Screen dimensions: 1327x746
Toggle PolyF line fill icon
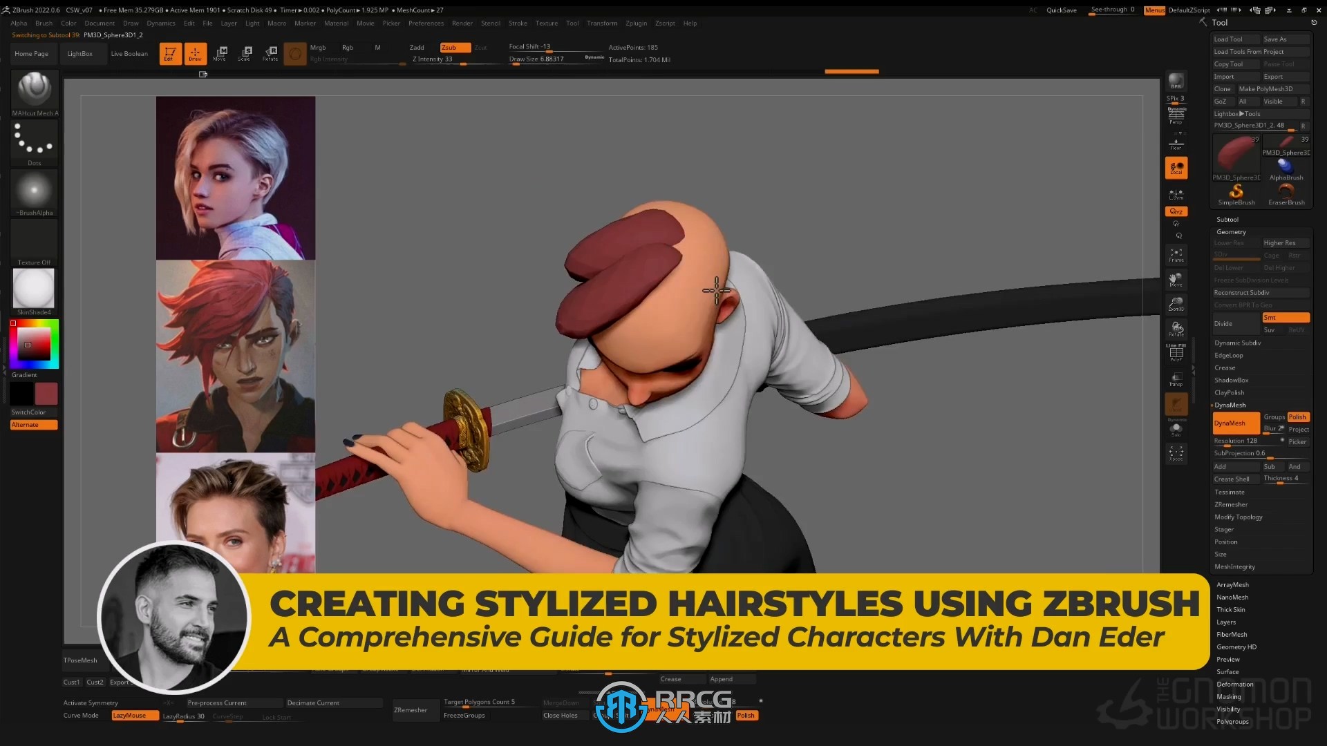click(x=1176, y=354)
